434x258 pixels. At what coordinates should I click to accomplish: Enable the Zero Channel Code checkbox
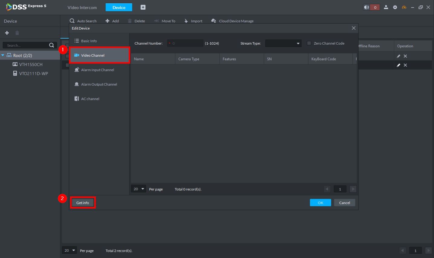pyautogui.click(x=309, y=43)
